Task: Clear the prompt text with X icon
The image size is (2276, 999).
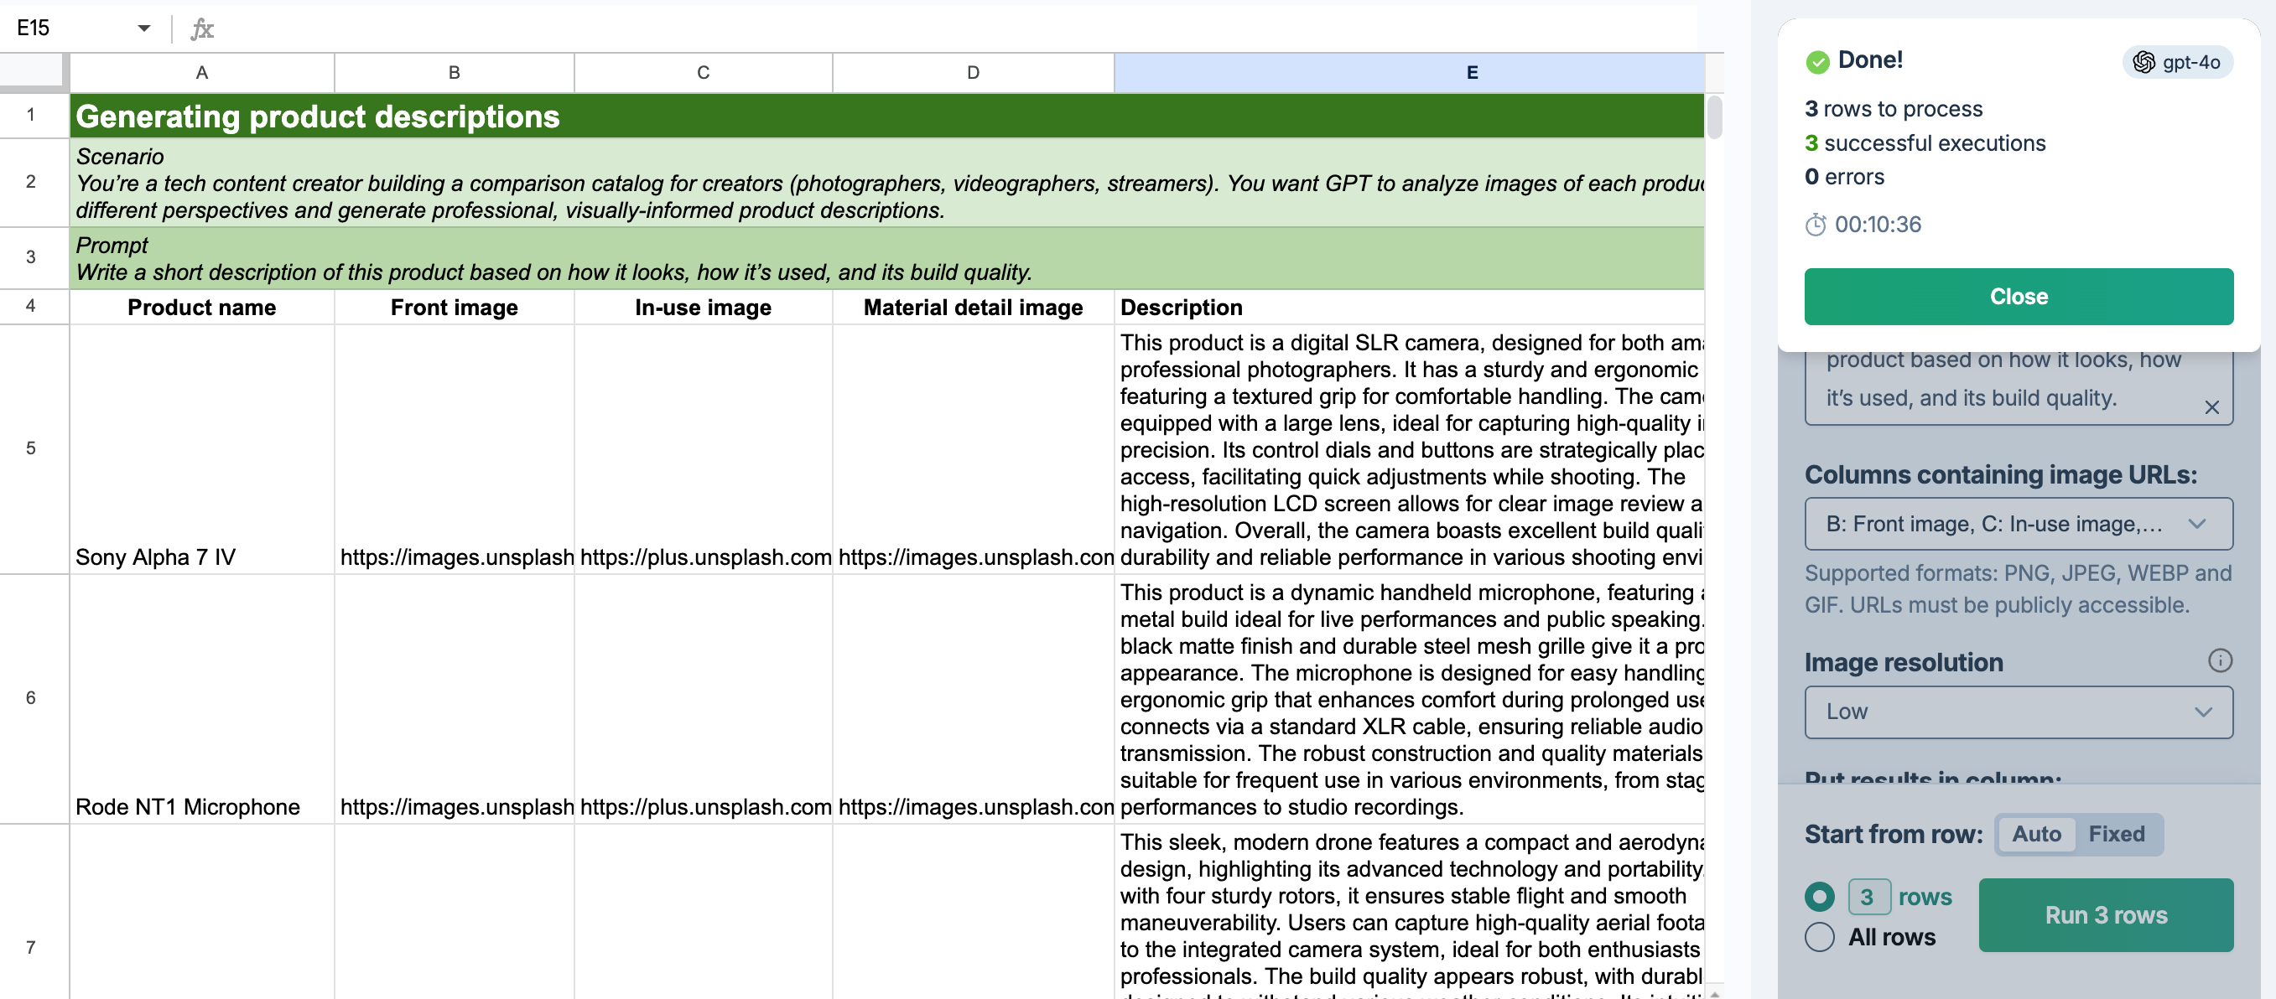Action: [2211, 407]
